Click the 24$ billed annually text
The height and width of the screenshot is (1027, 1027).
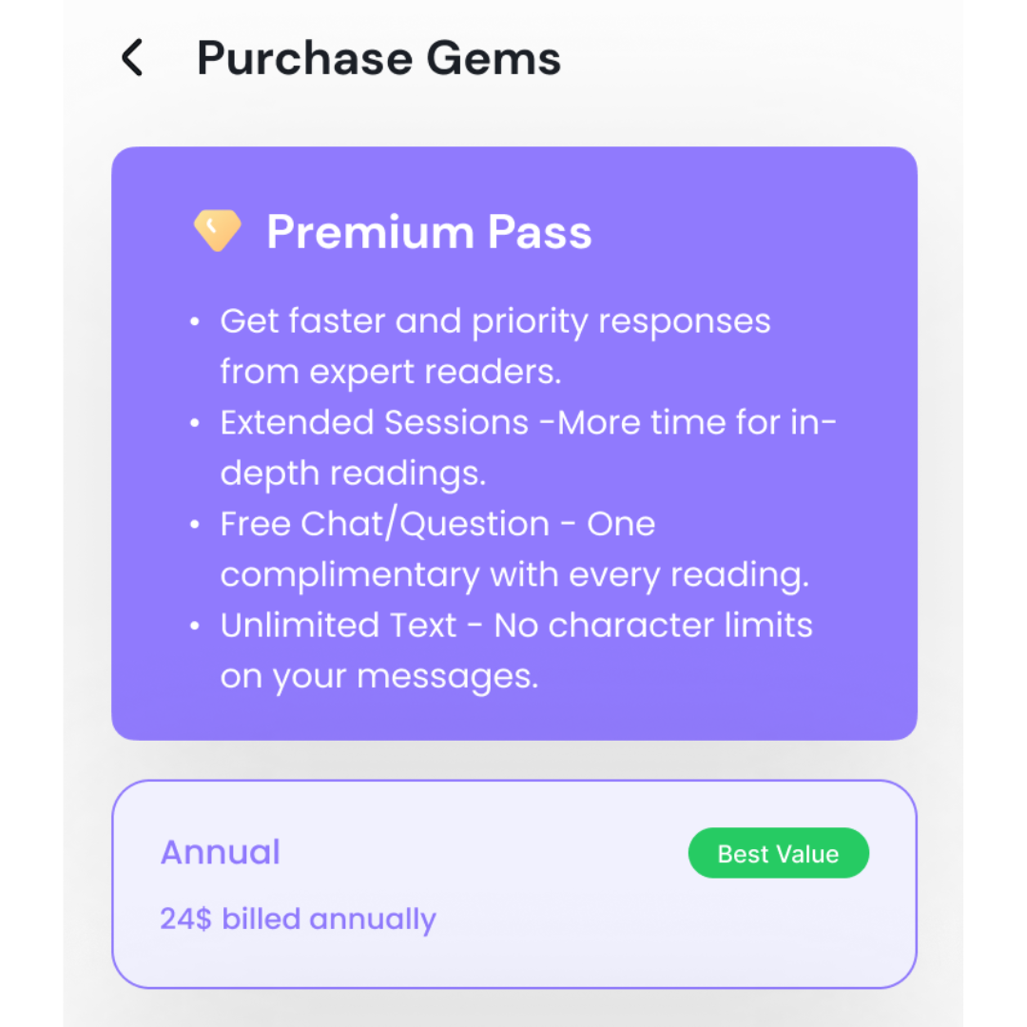coord(298,919)
